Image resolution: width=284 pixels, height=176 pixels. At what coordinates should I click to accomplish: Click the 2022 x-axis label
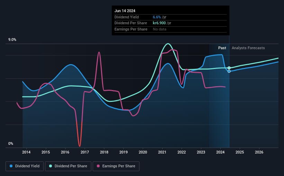tap(182, 152)
